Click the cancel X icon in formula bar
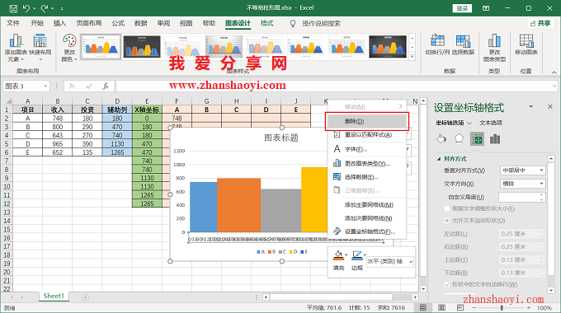This screenshot has height=313, width=561. pos(72,86)
